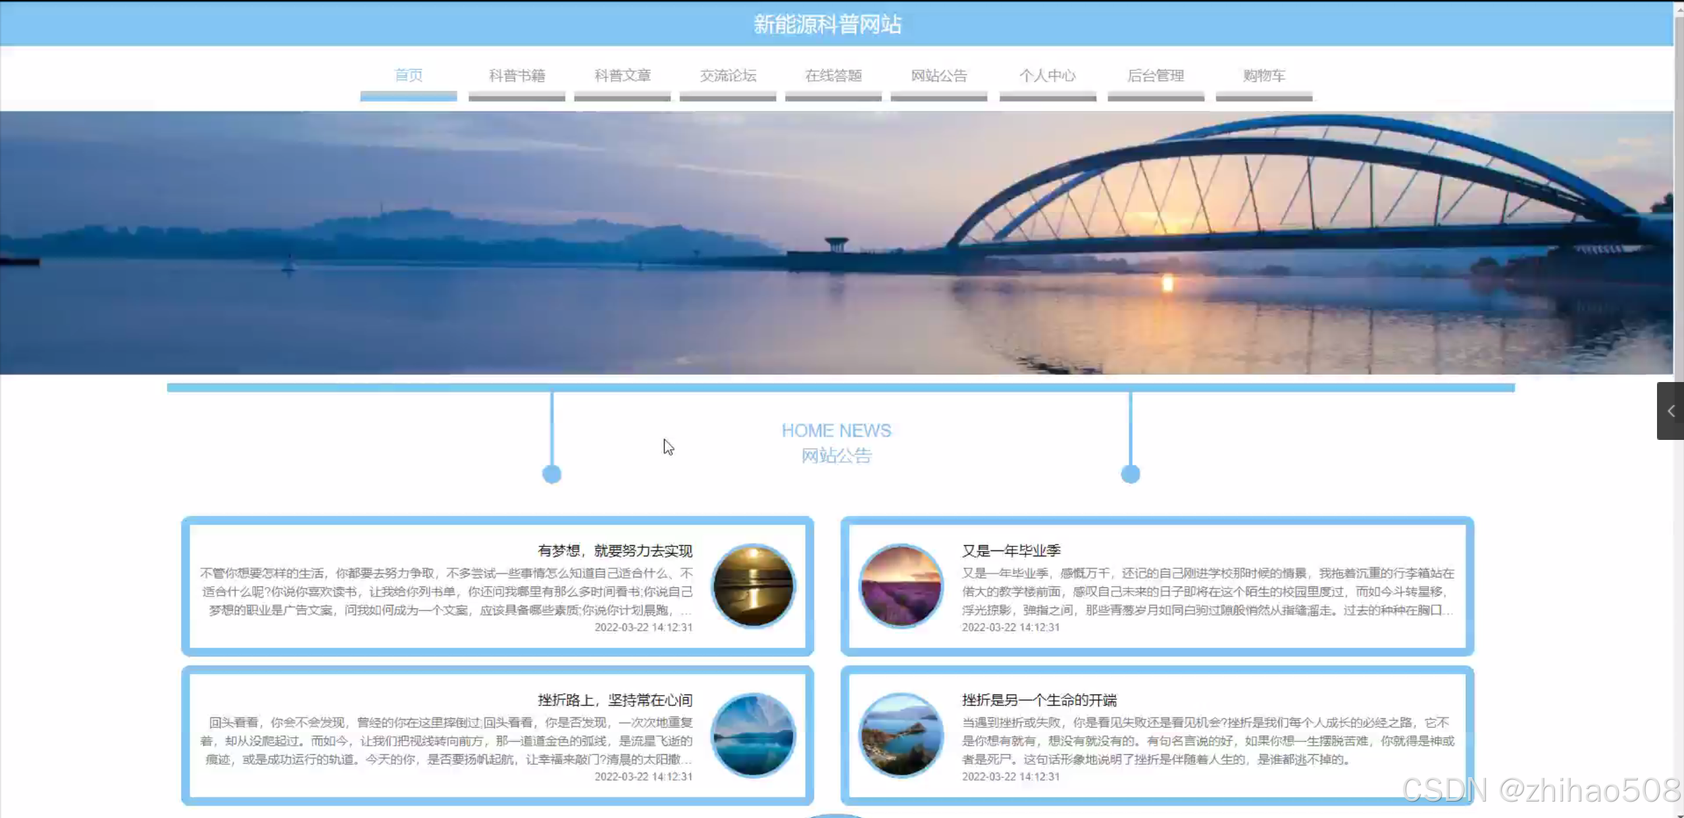Open article 又是一年毕业季

click(1011, 550)
